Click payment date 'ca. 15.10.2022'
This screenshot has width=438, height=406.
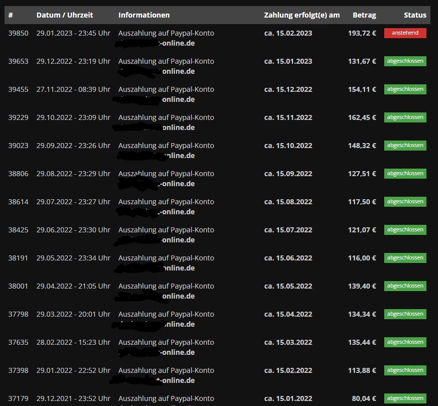288,146
